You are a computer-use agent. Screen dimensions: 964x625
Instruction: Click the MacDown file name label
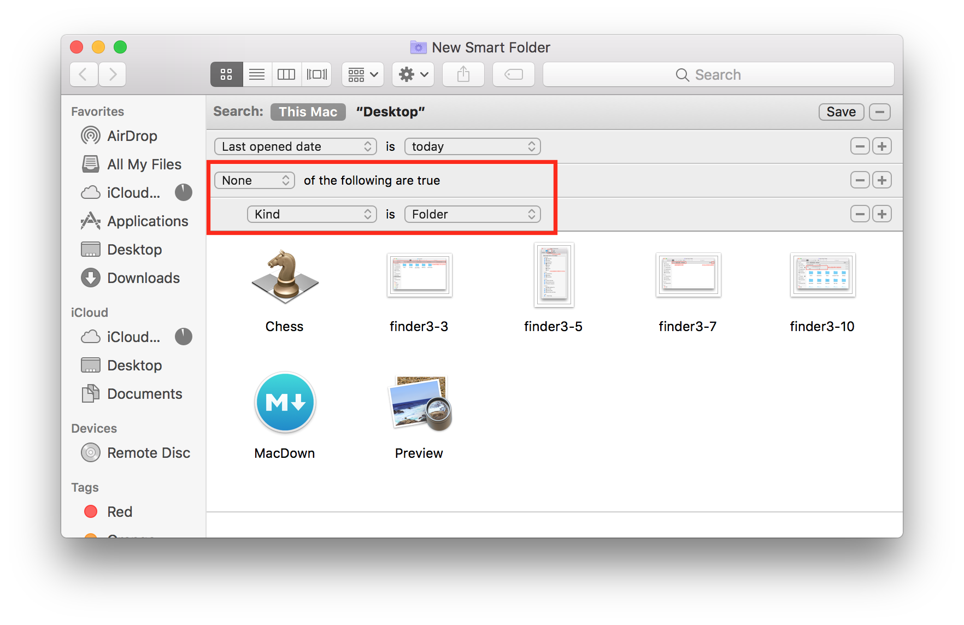(284, 453)
